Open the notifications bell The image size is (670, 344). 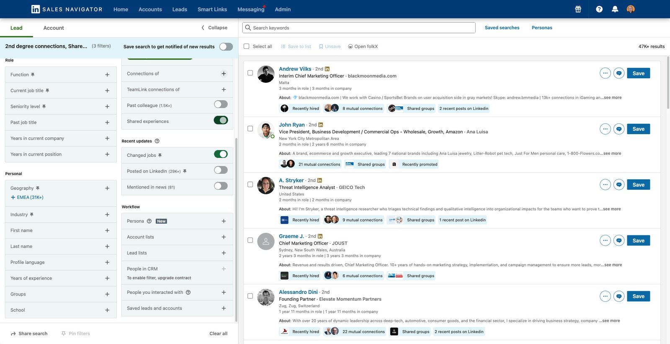pos(615,9)
